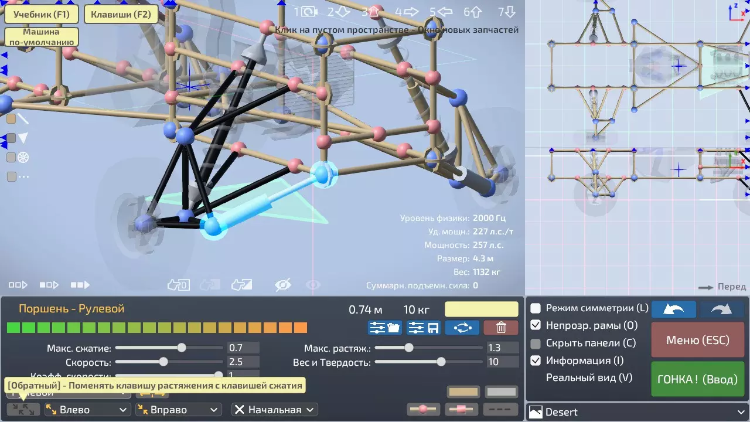Open the Начальная position dropdown

(274, 410)
